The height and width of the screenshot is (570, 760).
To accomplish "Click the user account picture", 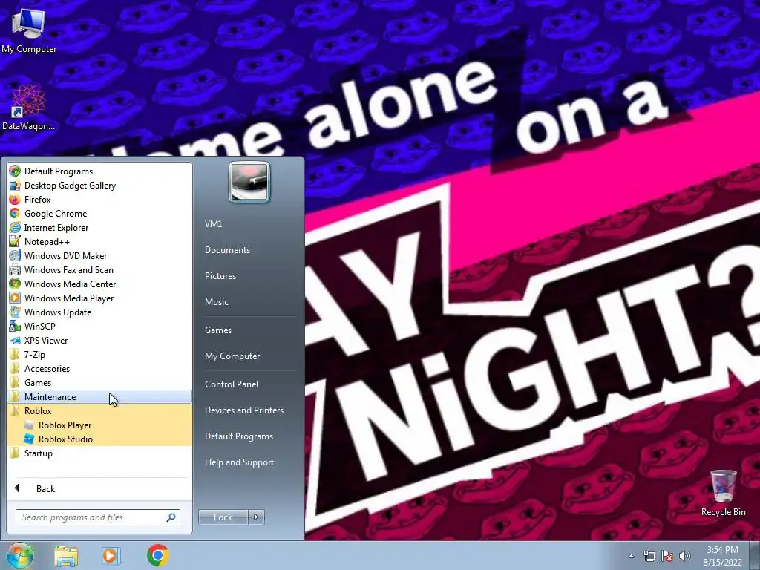I will 249,182.
